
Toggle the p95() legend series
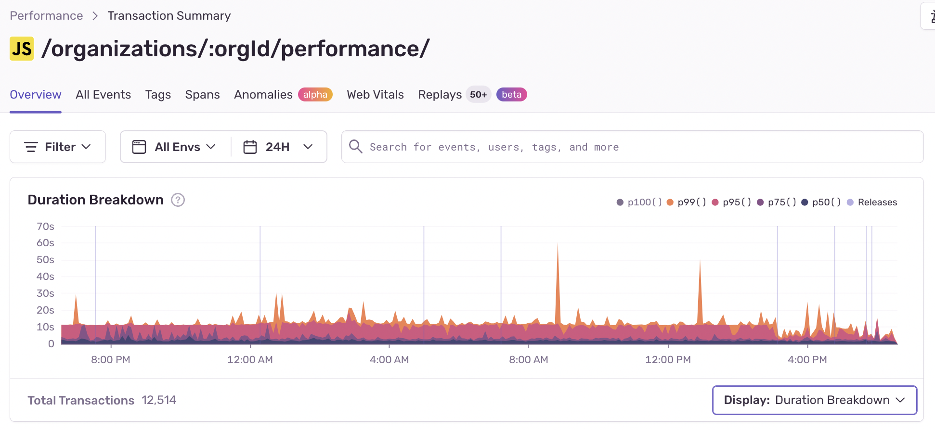pos(731,202)
